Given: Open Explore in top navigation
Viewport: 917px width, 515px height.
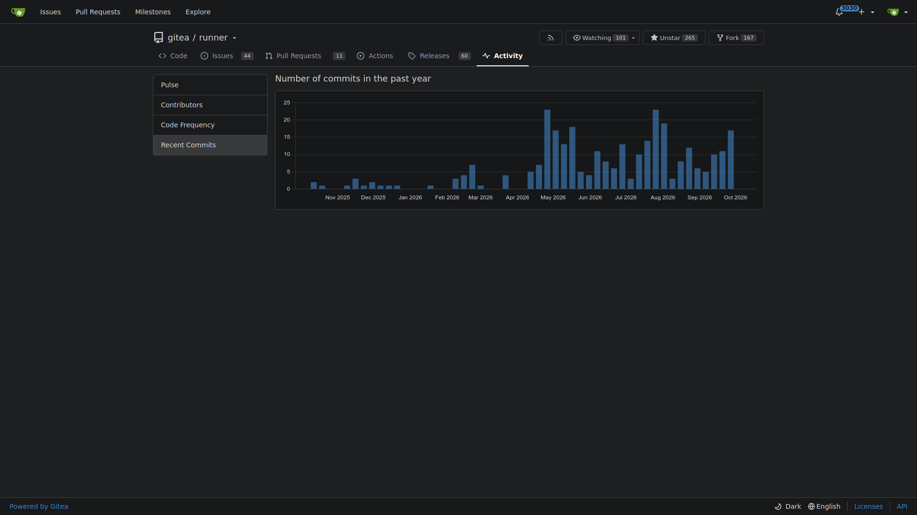Looking at the screenshot, I should [198, 12].
